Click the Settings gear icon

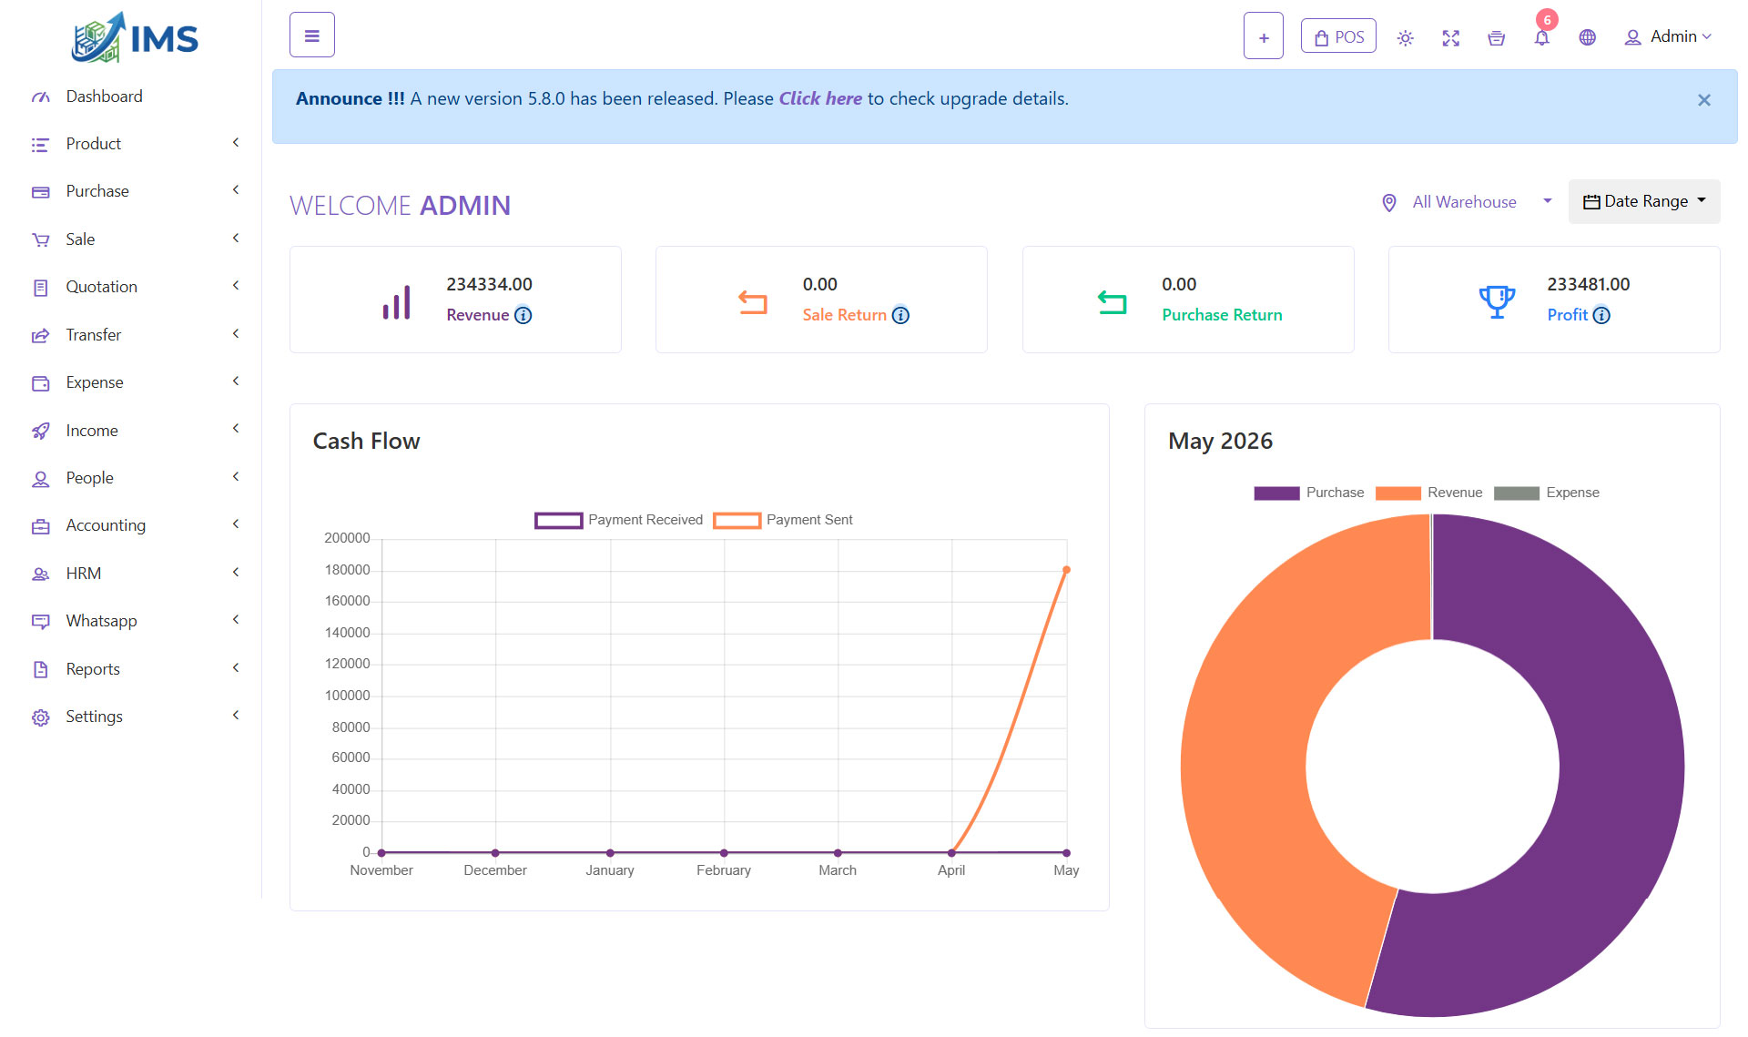41,717
